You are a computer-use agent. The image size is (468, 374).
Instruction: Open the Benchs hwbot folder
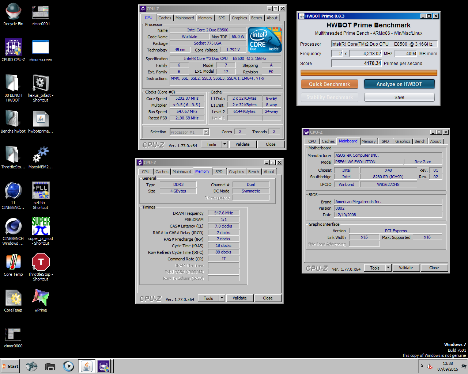[x=13, y=122]
